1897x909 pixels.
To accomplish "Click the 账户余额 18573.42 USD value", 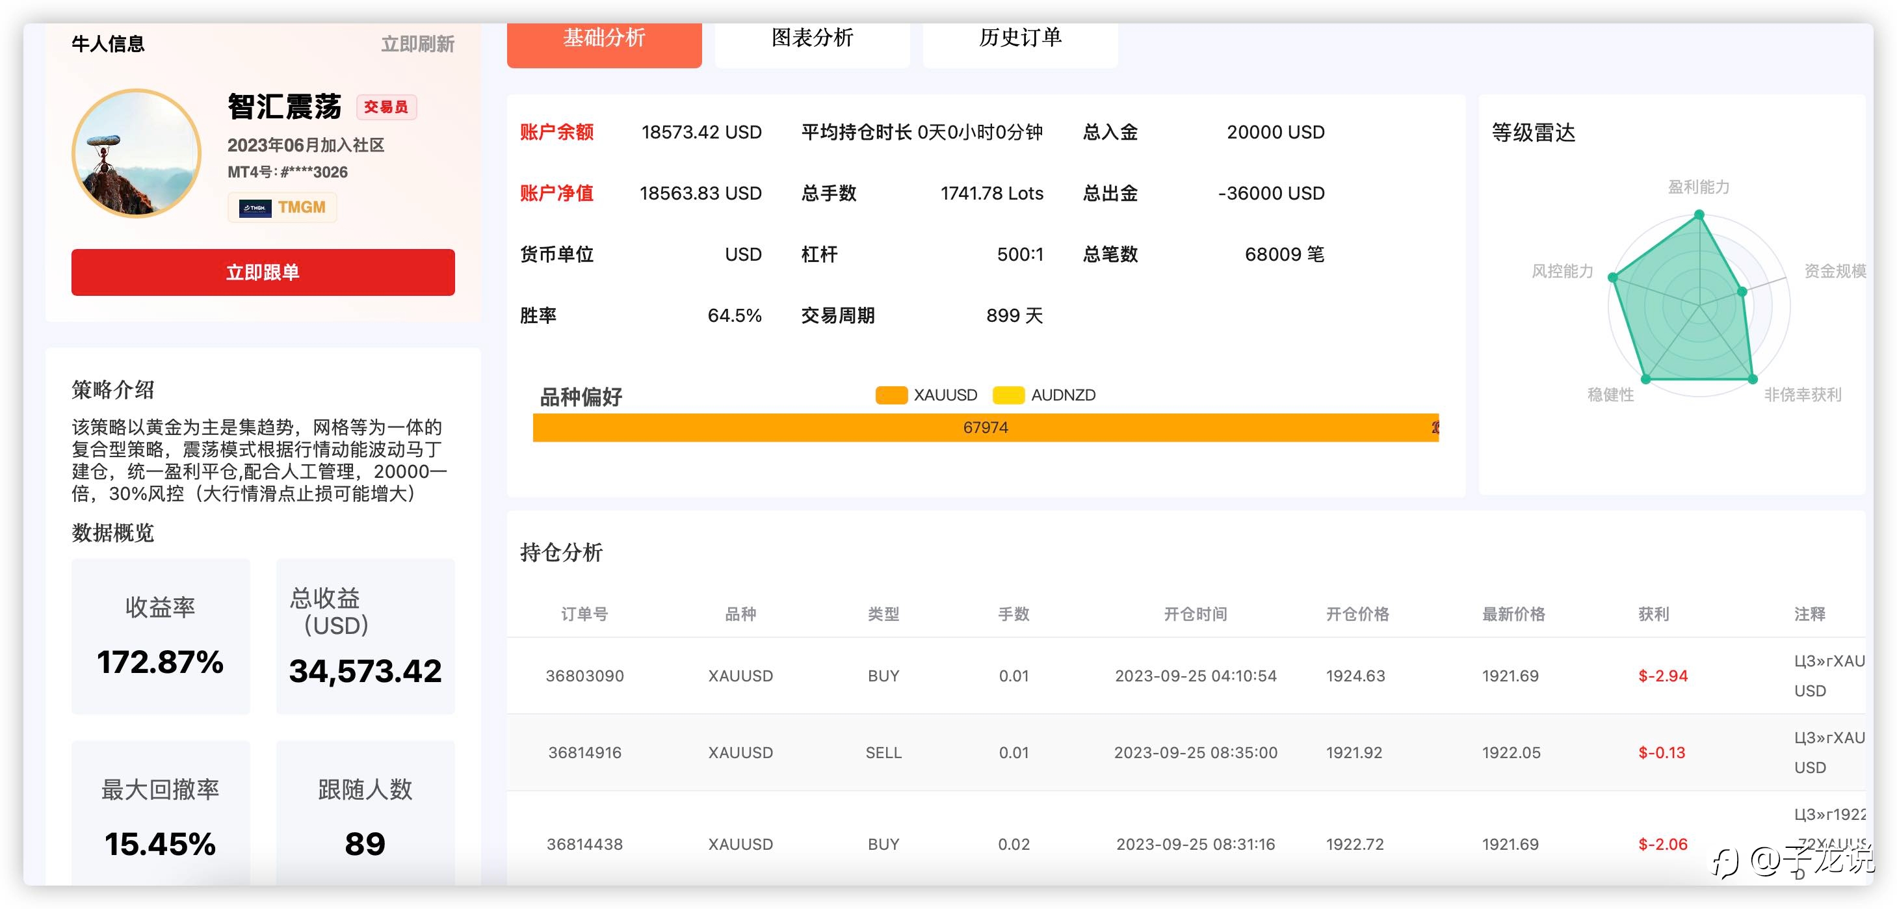I will 701,132.
